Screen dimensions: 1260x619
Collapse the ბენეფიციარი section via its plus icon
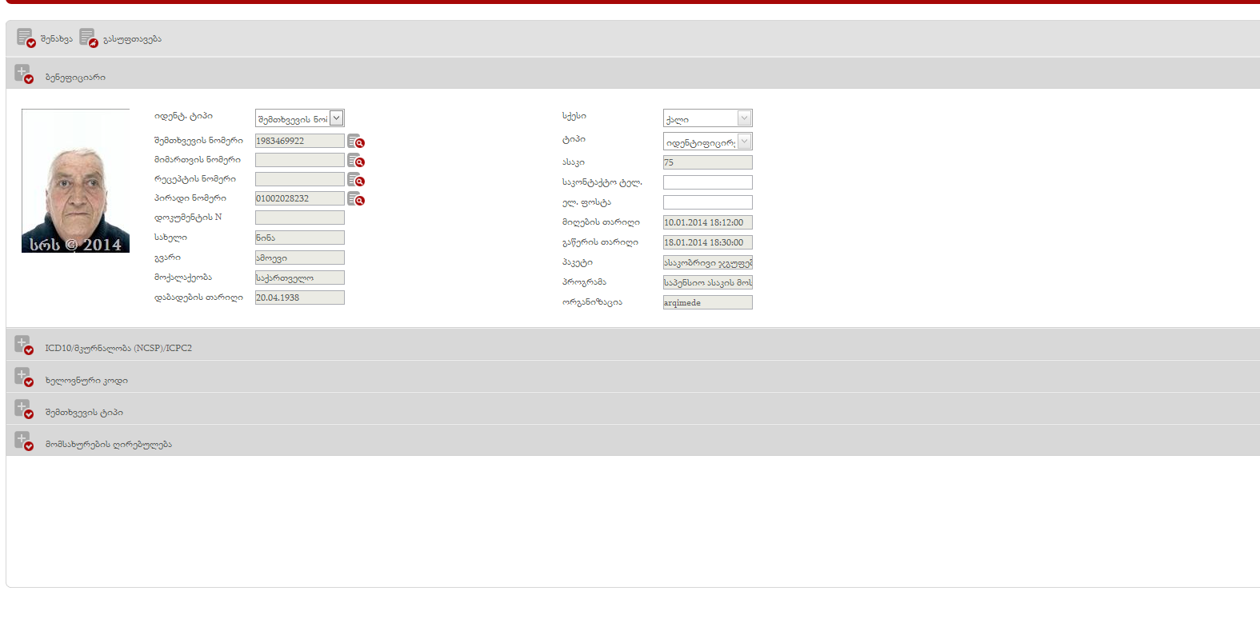pyautogui.click(x=23, y=74)
